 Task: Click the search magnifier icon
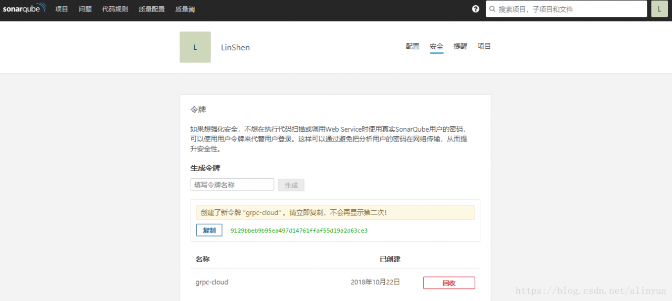click(492, 9)
